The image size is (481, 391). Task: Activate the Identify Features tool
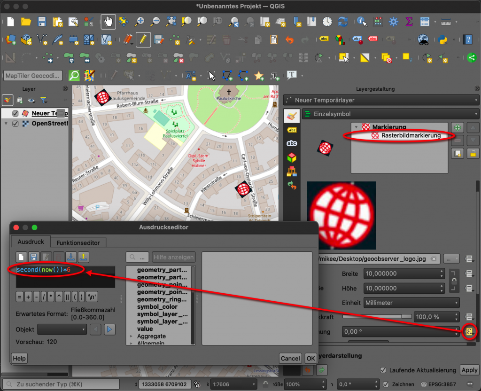(x=362, y=22)
